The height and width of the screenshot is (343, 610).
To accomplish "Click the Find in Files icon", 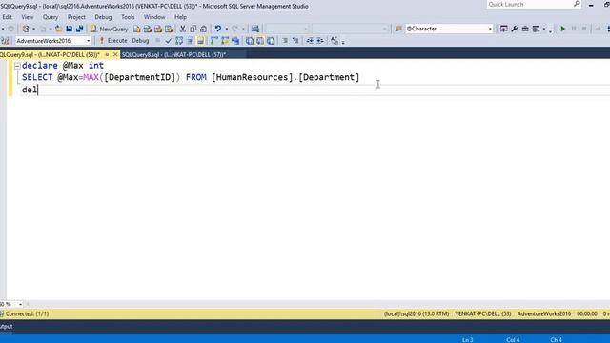I will [398, 29].
